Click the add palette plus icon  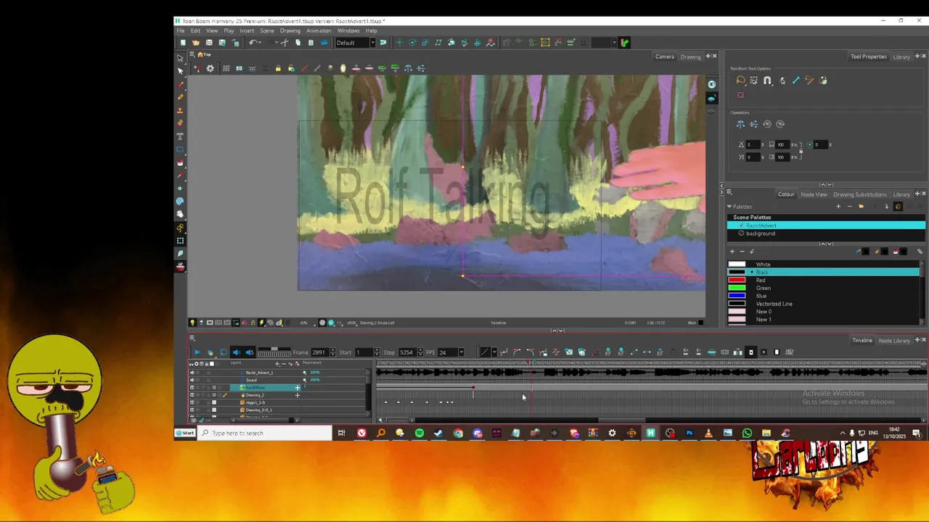pyautogui.click(x=838, y=207)
